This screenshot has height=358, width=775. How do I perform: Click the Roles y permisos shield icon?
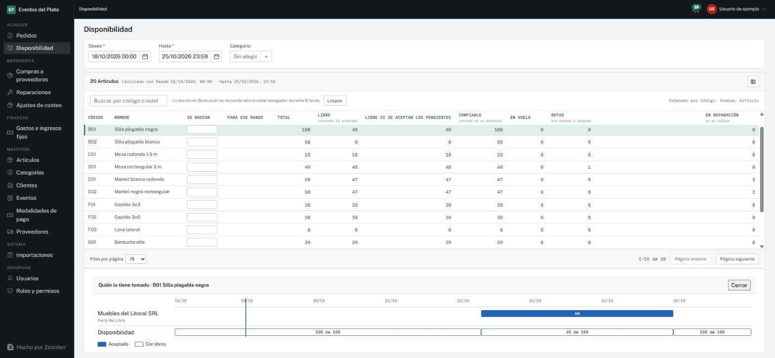[x=10, y=291]
